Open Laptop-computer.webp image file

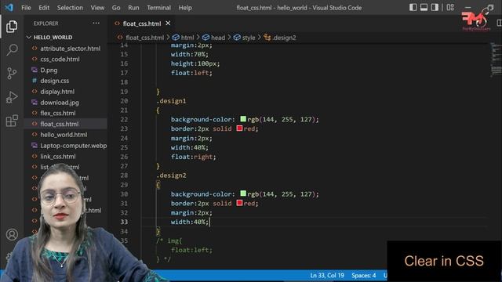click(x=73, y=146)
